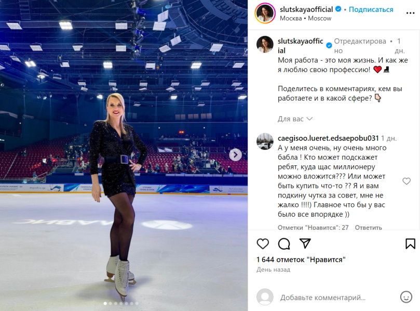
Task: Save the post with the bookmark icon
Action: pos(410,244)
